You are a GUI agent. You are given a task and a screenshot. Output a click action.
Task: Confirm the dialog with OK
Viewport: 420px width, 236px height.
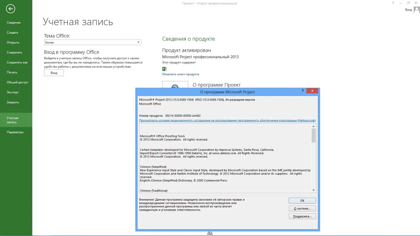coord(302,201)
